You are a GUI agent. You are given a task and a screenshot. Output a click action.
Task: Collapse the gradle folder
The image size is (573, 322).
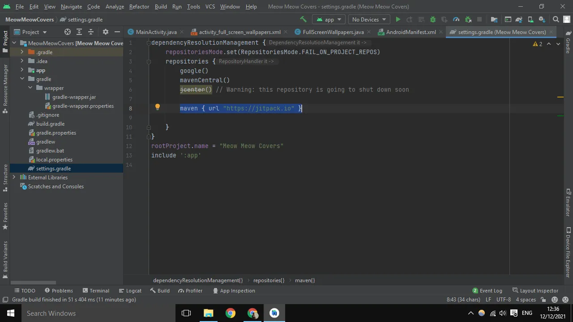(x=22, y=79)
